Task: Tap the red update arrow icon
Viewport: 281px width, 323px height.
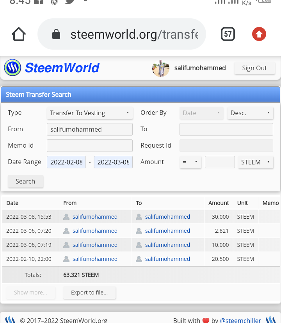Action: click(259, 34)
